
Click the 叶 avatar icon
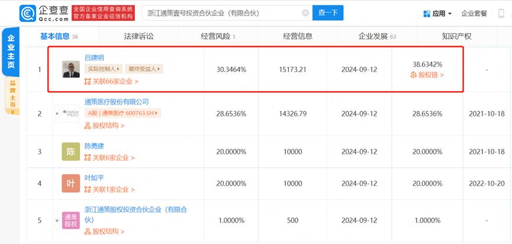click(70, 184)
